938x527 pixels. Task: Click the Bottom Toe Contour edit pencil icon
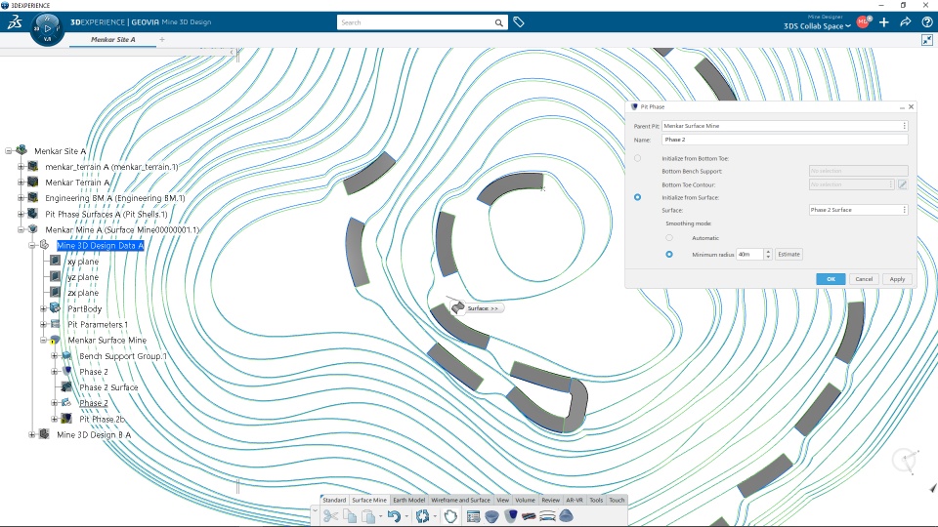click(x=903, y=184)
